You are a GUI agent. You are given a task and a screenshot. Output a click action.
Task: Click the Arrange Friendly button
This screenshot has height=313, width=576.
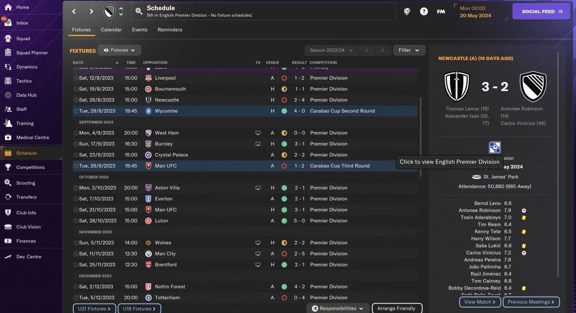point(396,308)
